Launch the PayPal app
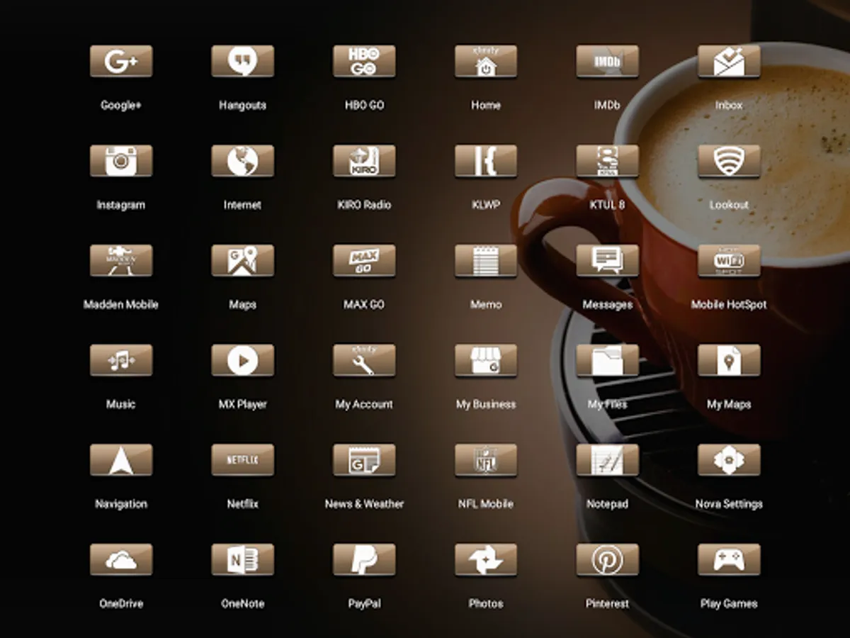The image size is (850, 638). click(364, 561)
